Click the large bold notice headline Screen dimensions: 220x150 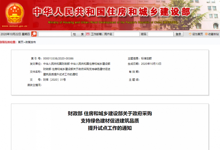tap(110, 121)
